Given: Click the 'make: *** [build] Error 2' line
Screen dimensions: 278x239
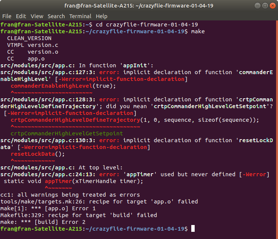Looking at the screenshot, I should coord(43,222).
